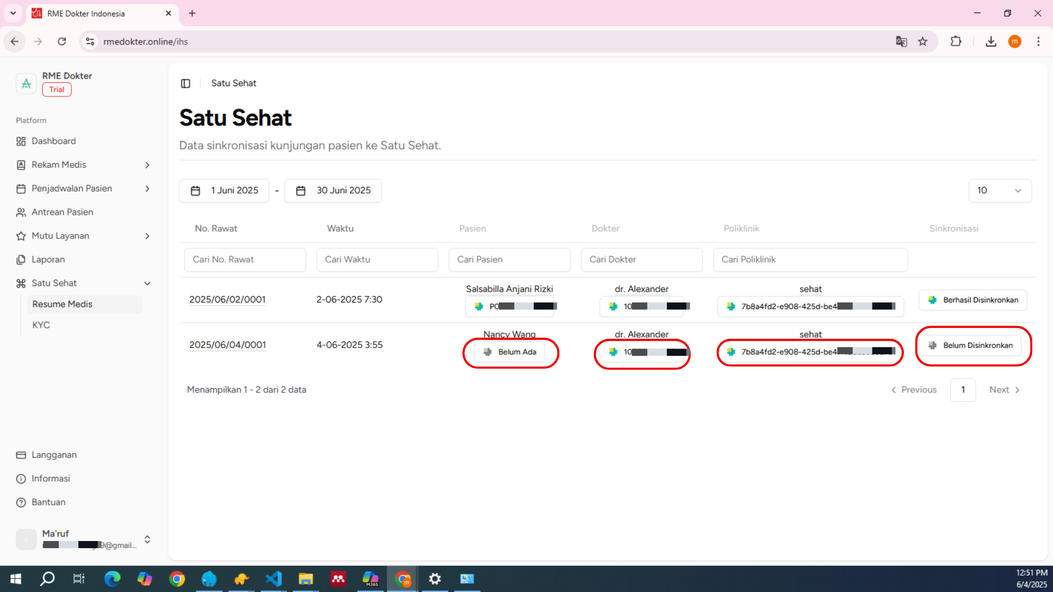This screenshot has height=592, width=1053.
Task: Open the rows-per-page dropdown showing 10
Action: pos(999,191)
